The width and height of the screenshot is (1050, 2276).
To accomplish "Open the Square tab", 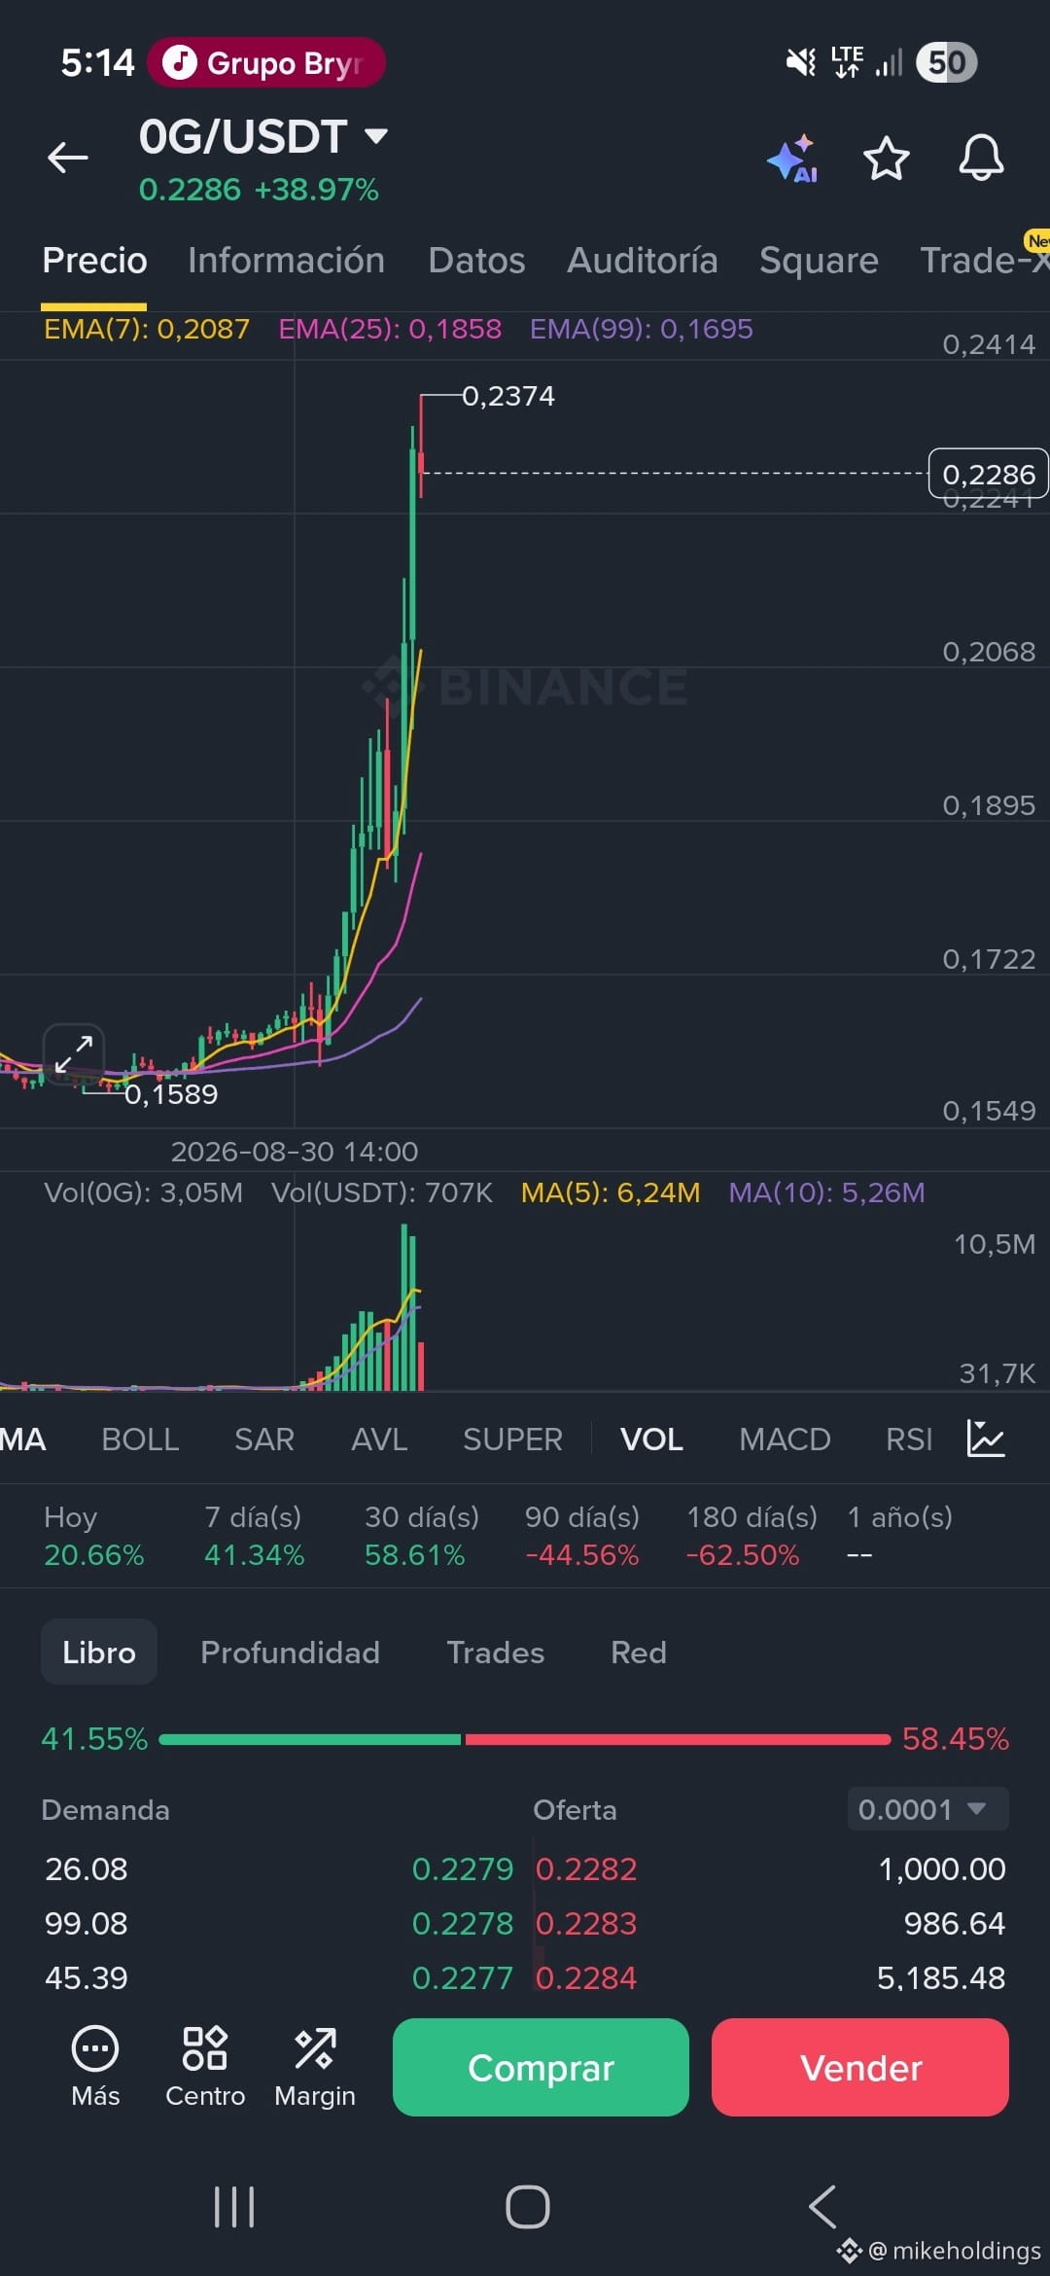I will [x=819, y=261].
